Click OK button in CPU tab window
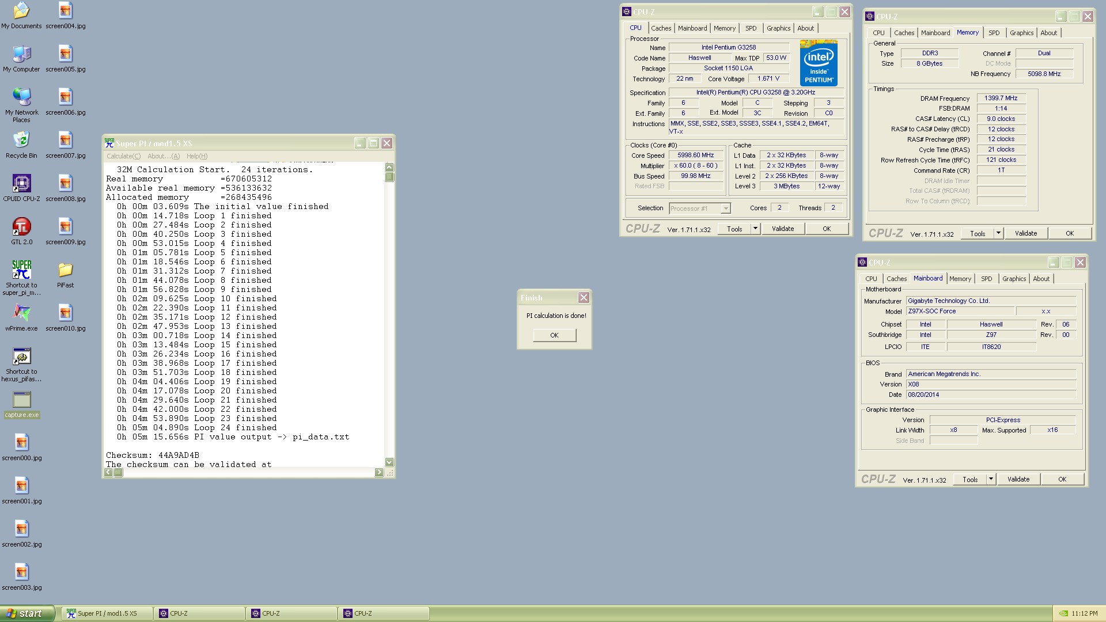Screen dimensions: 1106x622 [827, 229]
